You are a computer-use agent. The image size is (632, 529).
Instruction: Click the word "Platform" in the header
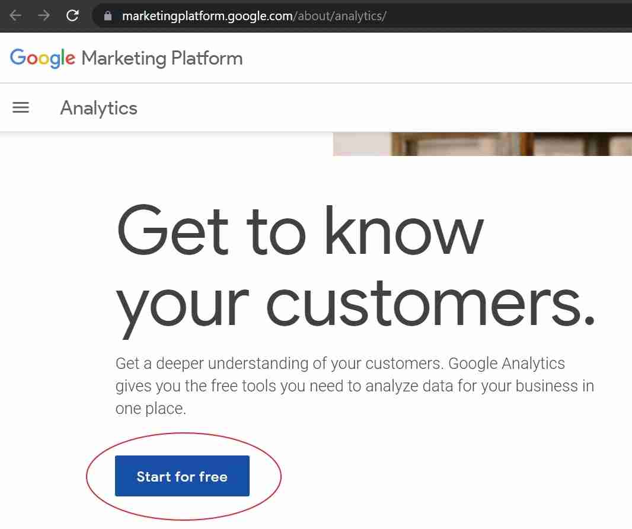click(207, 59)
